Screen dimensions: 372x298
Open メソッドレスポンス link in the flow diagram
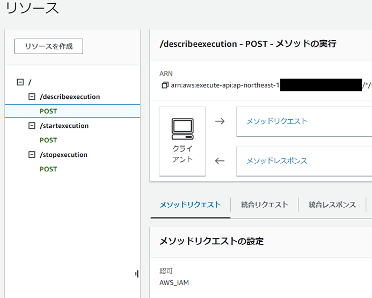(277, 161)
